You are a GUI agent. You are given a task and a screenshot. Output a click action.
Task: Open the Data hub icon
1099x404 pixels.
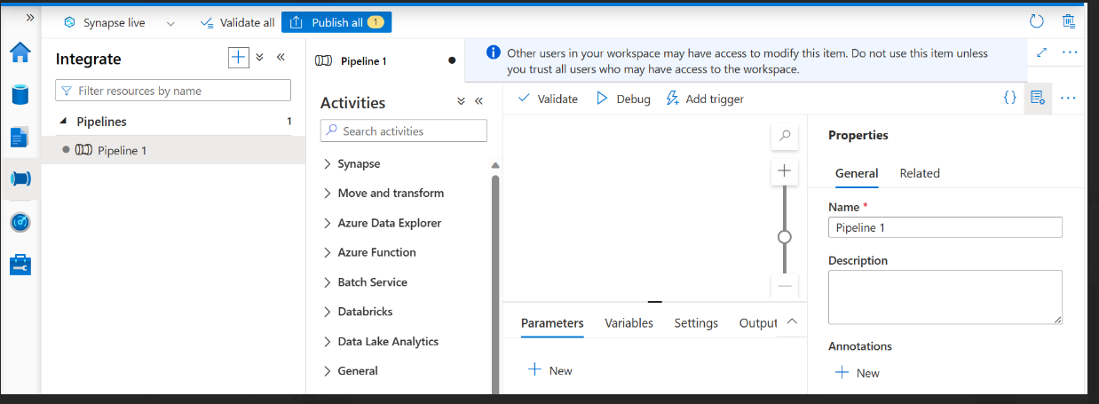coord(20,94)
